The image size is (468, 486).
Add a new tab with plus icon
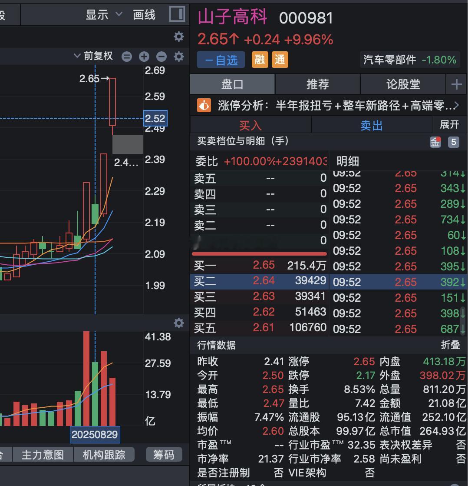pyautogui.click(x=457, y=84)
